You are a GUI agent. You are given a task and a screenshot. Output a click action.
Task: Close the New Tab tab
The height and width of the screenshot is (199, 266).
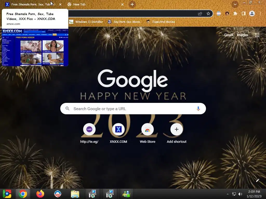(122, 4)
